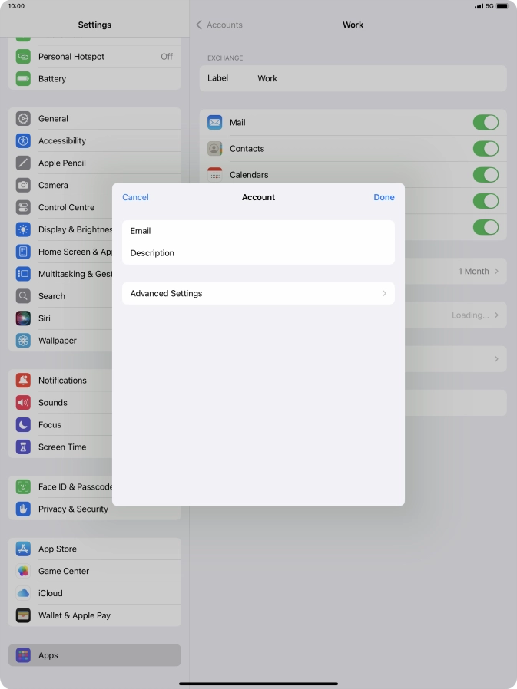Open the 1 Month sync period option

[478, 272]
